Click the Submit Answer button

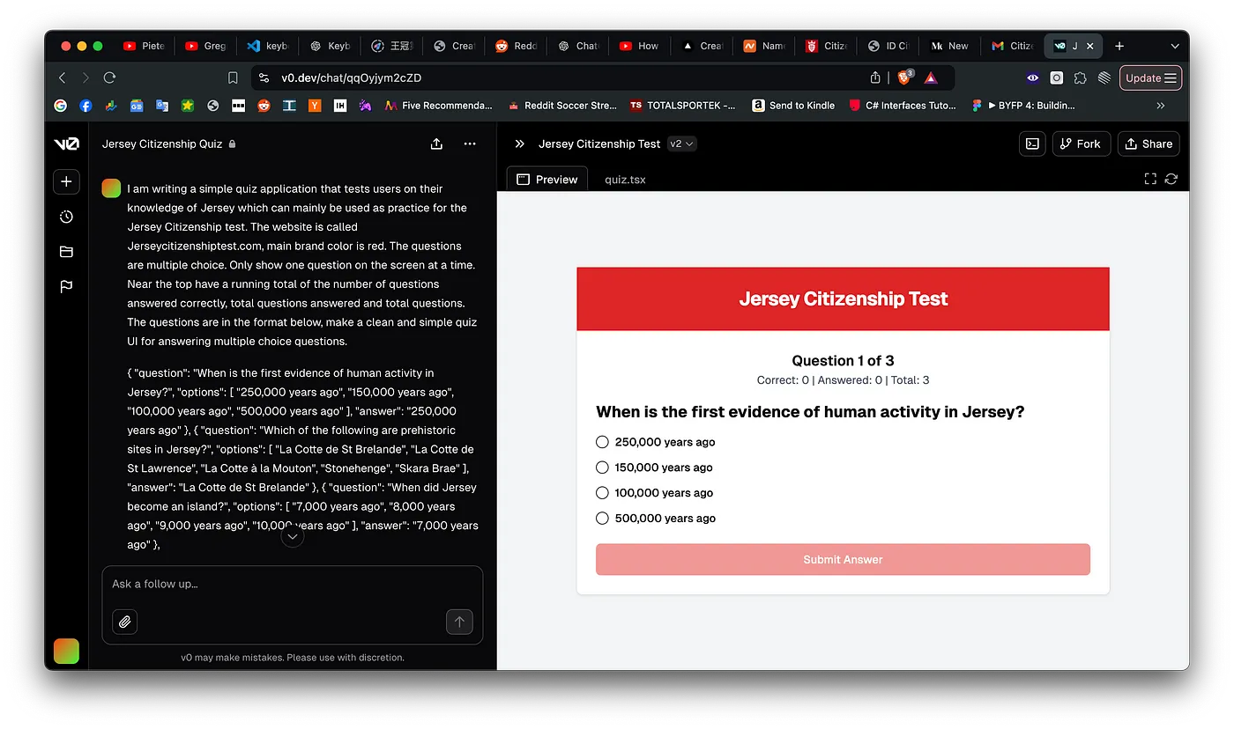tap(843, 559)
